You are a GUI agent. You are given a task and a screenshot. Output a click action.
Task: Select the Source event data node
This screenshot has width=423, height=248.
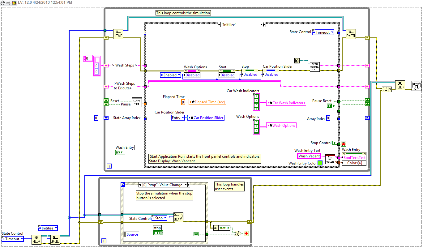131,234
